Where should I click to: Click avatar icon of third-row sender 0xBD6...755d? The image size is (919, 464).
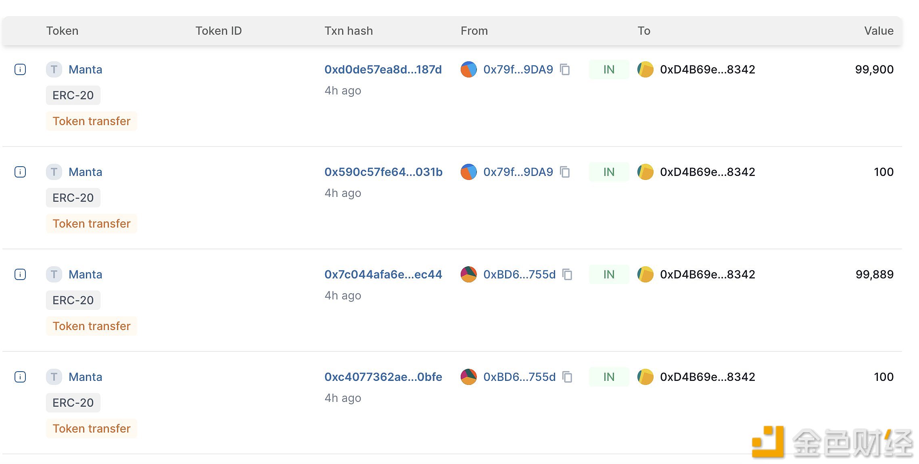[468, 274]
